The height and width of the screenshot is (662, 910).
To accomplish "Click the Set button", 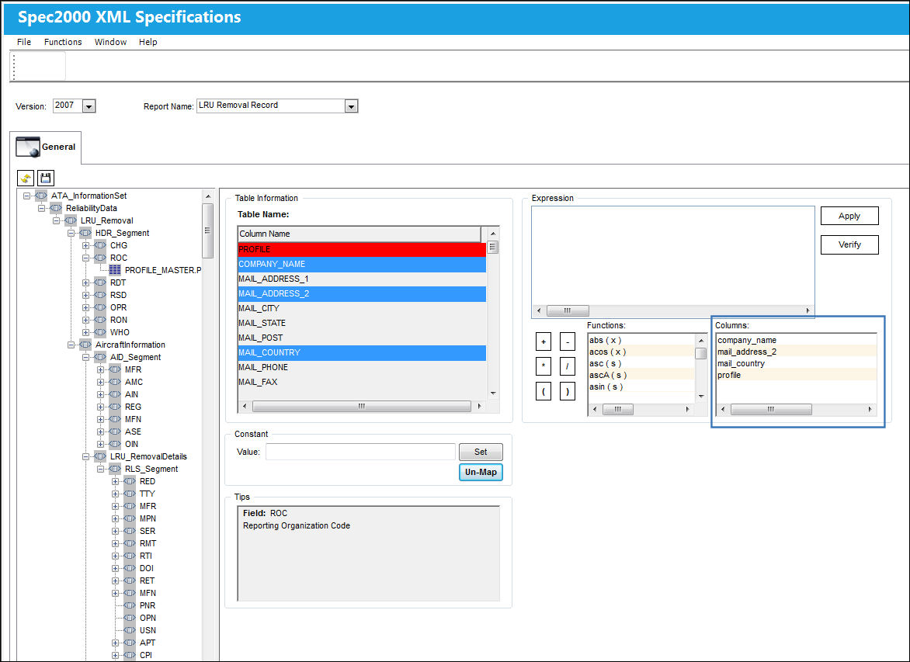I will point(481,452).
